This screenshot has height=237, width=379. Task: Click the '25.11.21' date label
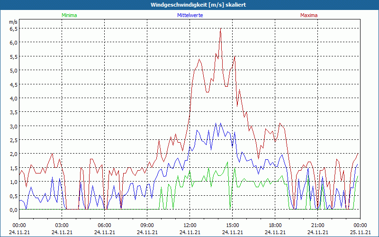pyautogui.click(x=360, y=232)
